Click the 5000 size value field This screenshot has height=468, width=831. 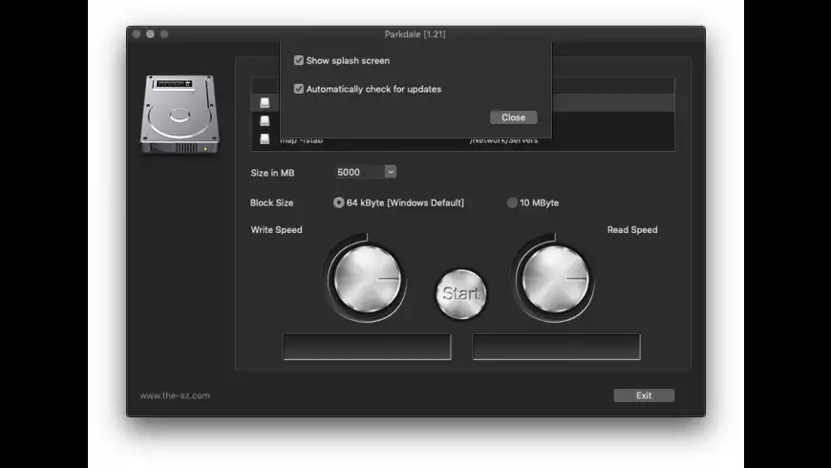(x=360, y=172)
